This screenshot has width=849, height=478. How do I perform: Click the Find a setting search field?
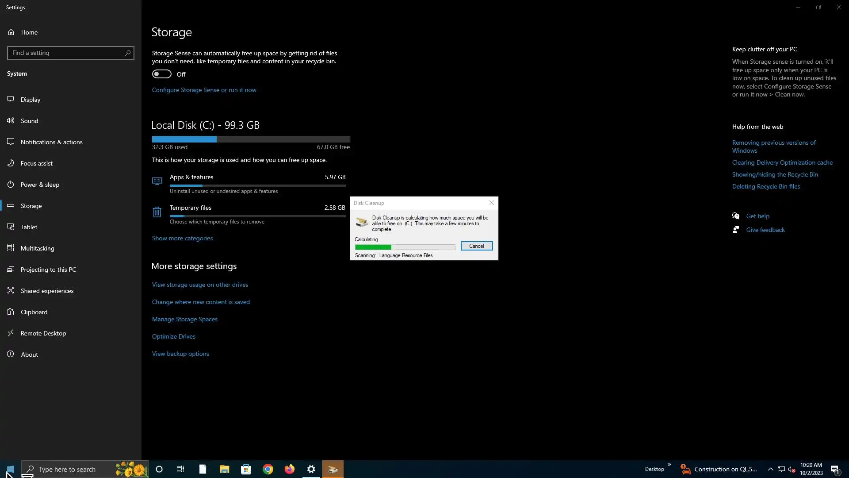coord(66,53)
